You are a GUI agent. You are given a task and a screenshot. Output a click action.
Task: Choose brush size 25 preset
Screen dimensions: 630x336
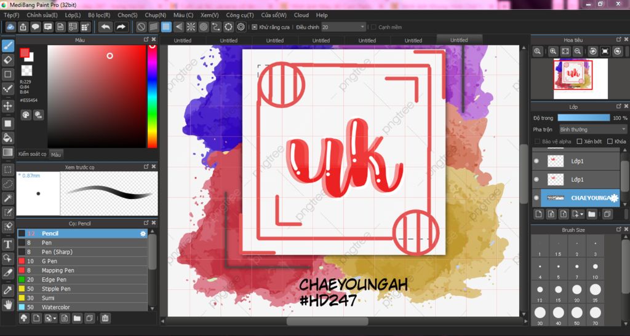click(x=595, y=289)
